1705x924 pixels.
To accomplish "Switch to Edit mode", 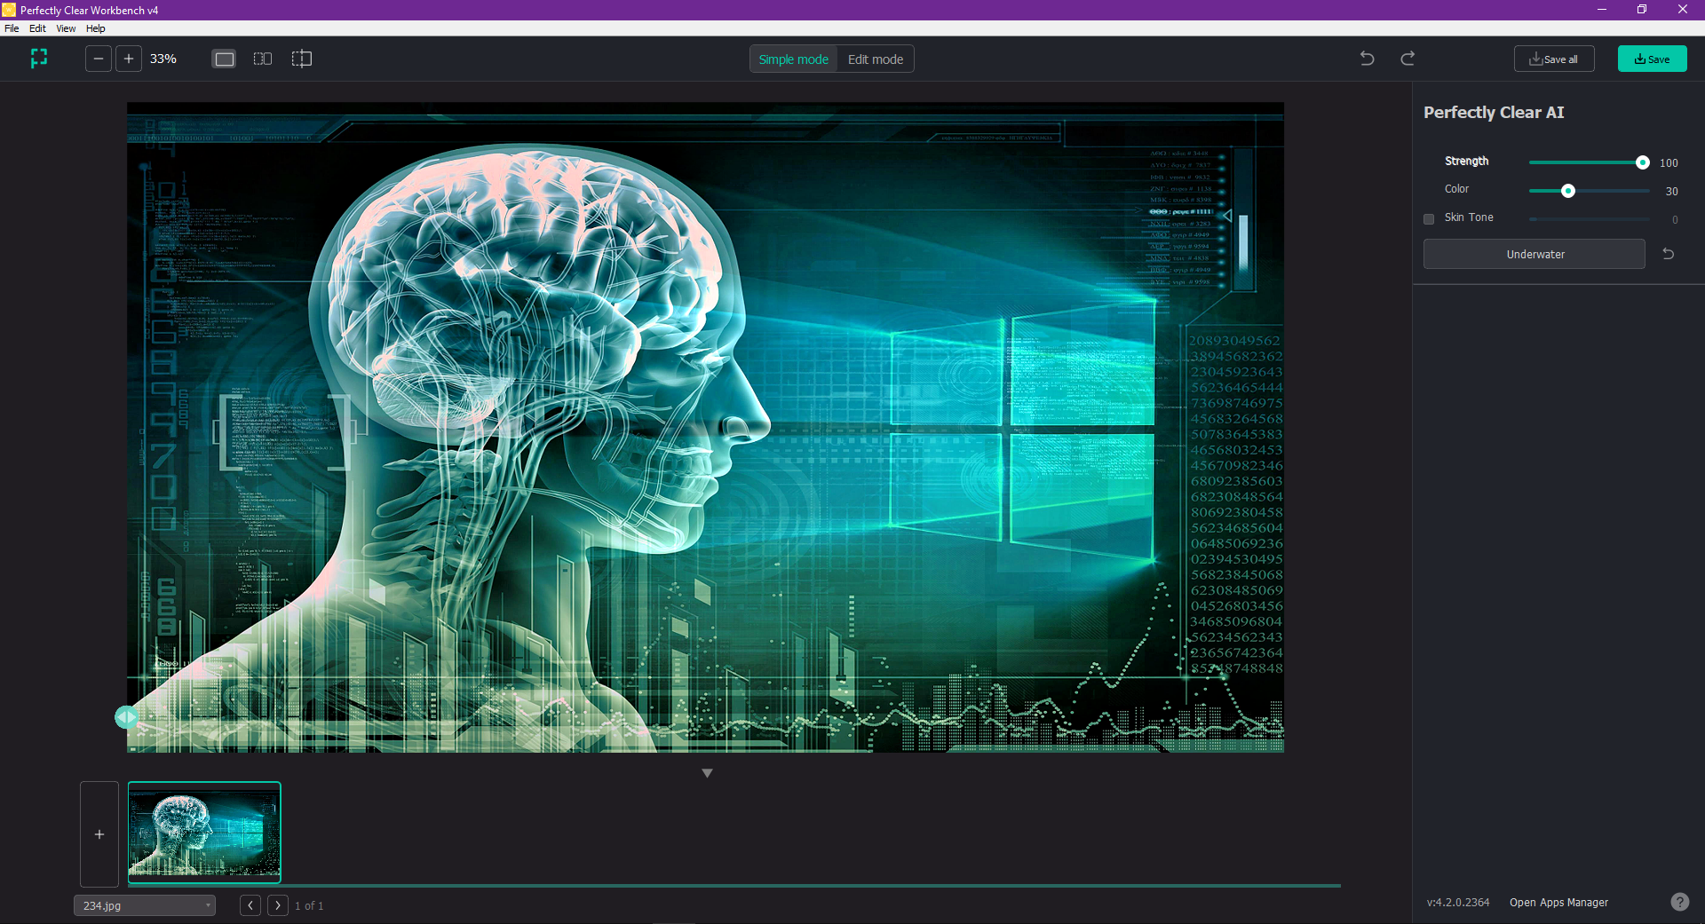I will point(876,59).
